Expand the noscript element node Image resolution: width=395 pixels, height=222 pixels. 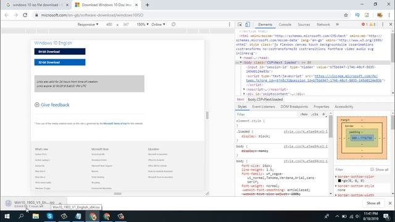click(x=244, y=89)
